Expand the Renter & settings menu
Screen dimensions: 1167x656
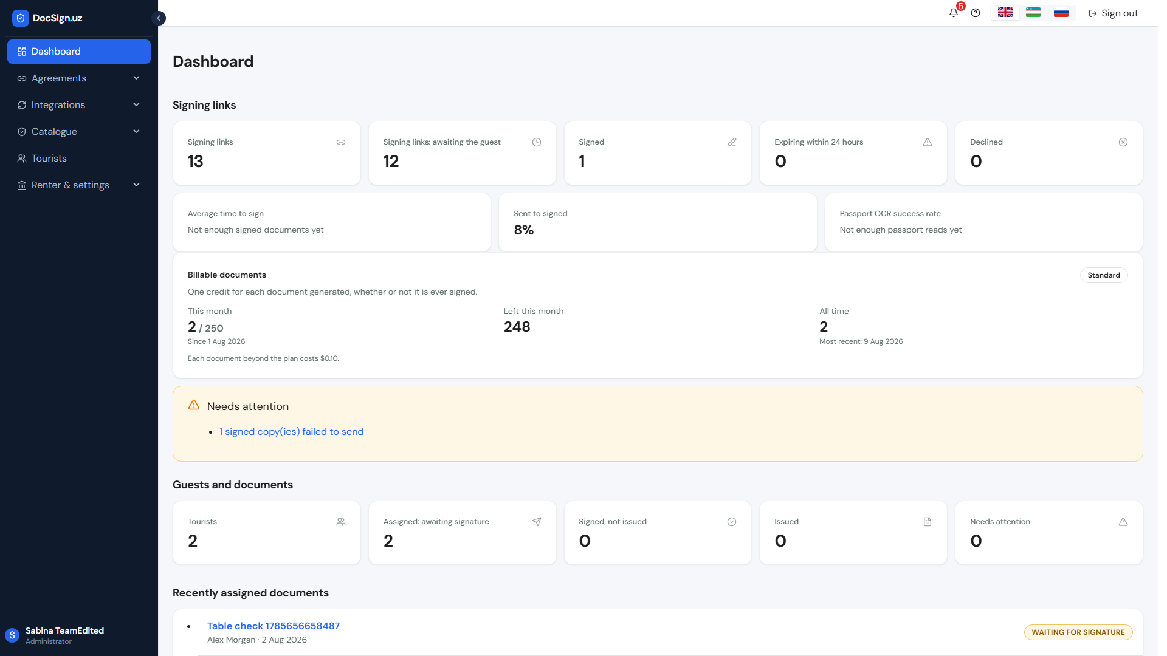(x=79, y=185)
